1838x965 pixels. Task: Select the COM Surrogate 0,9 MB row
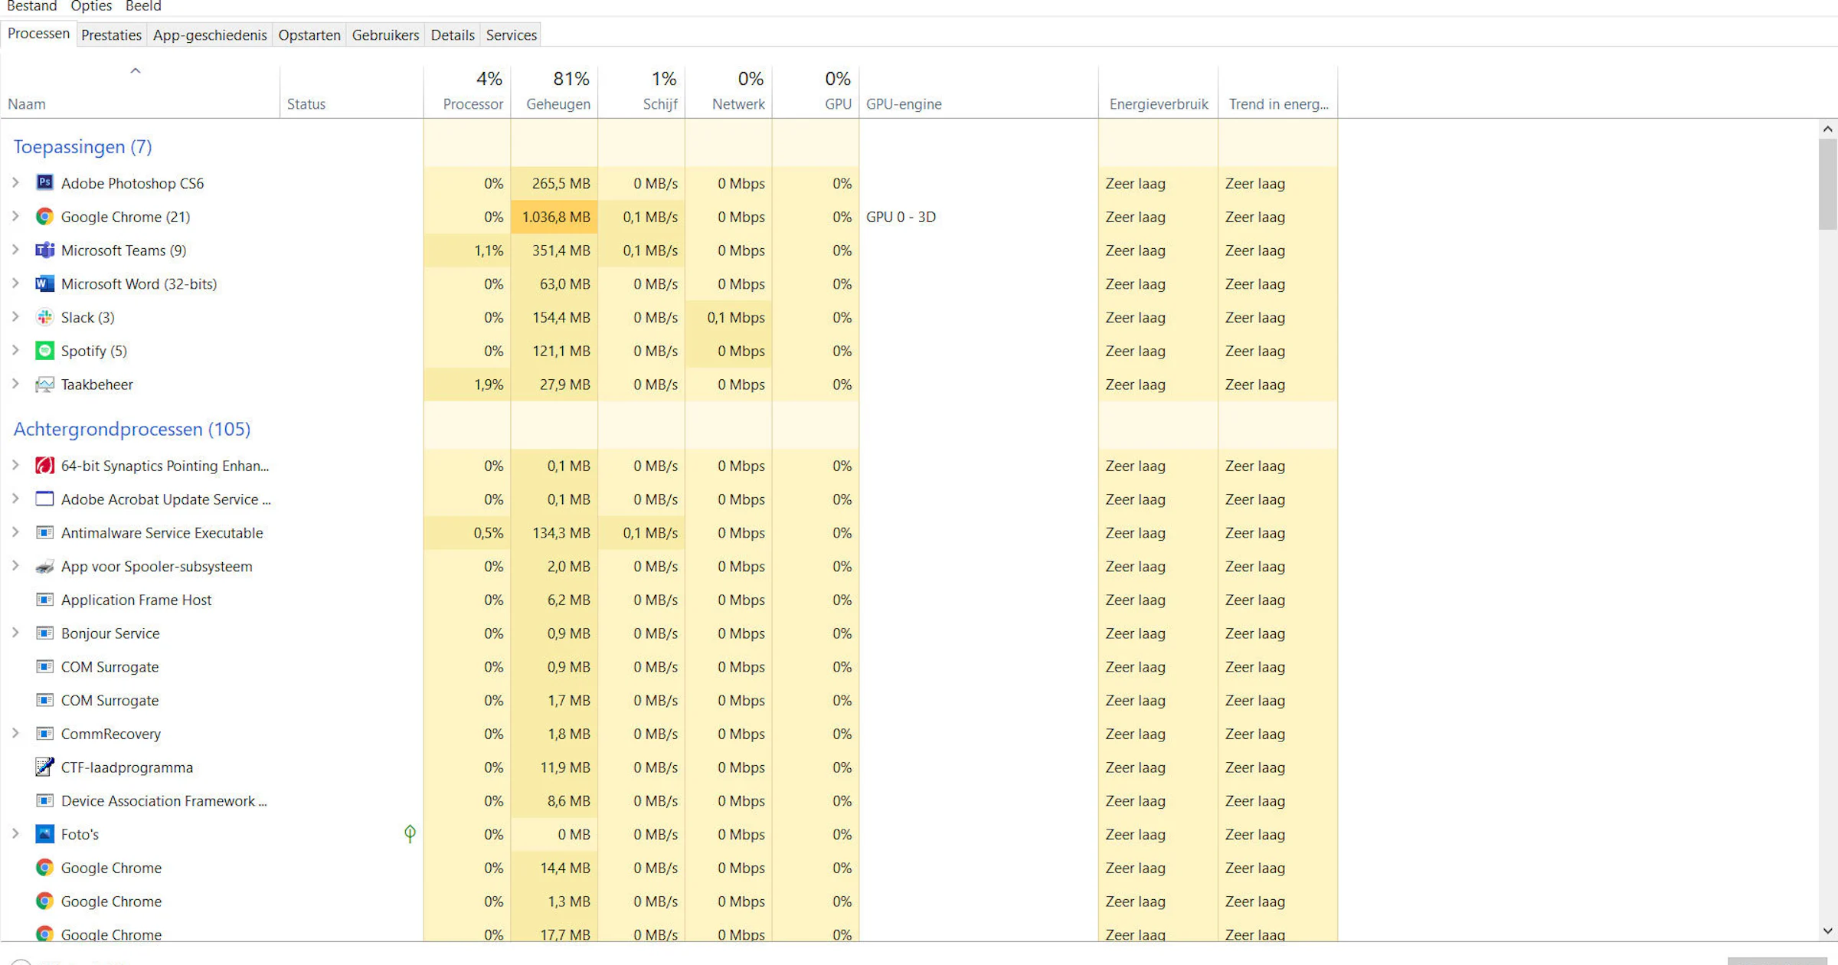669,667
